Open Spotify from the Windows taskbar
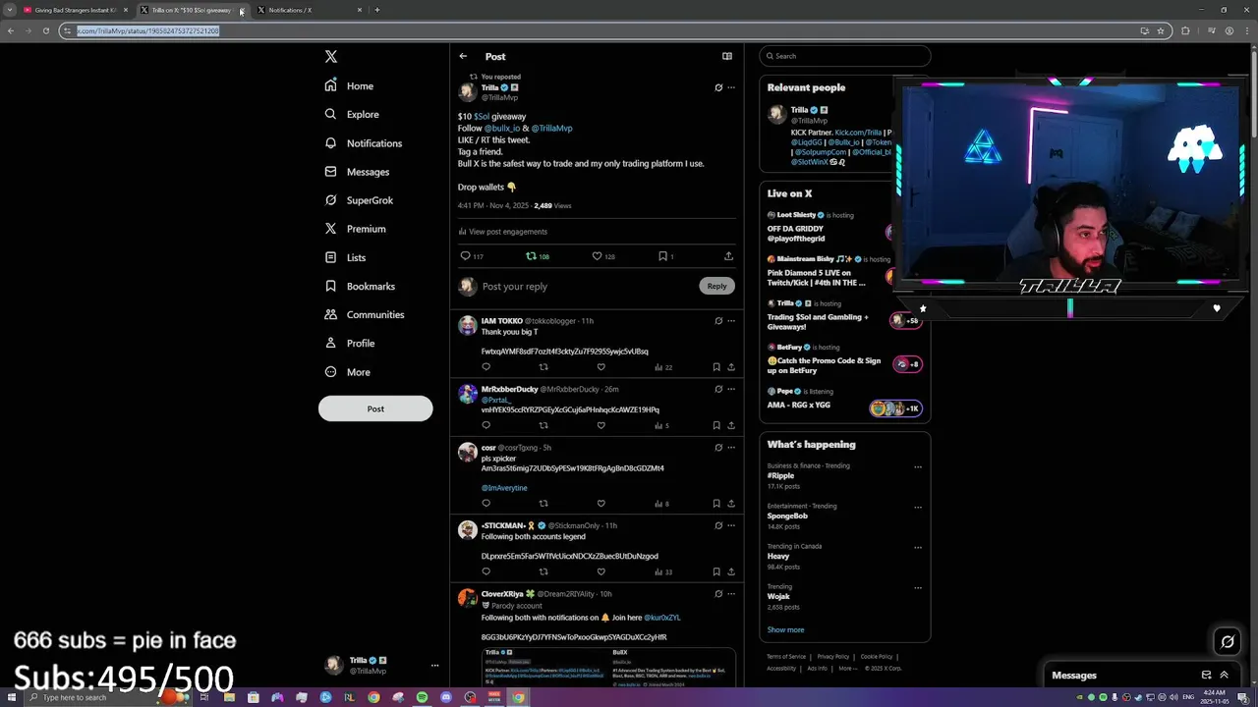1258x707 pixels. coord(422,697)
